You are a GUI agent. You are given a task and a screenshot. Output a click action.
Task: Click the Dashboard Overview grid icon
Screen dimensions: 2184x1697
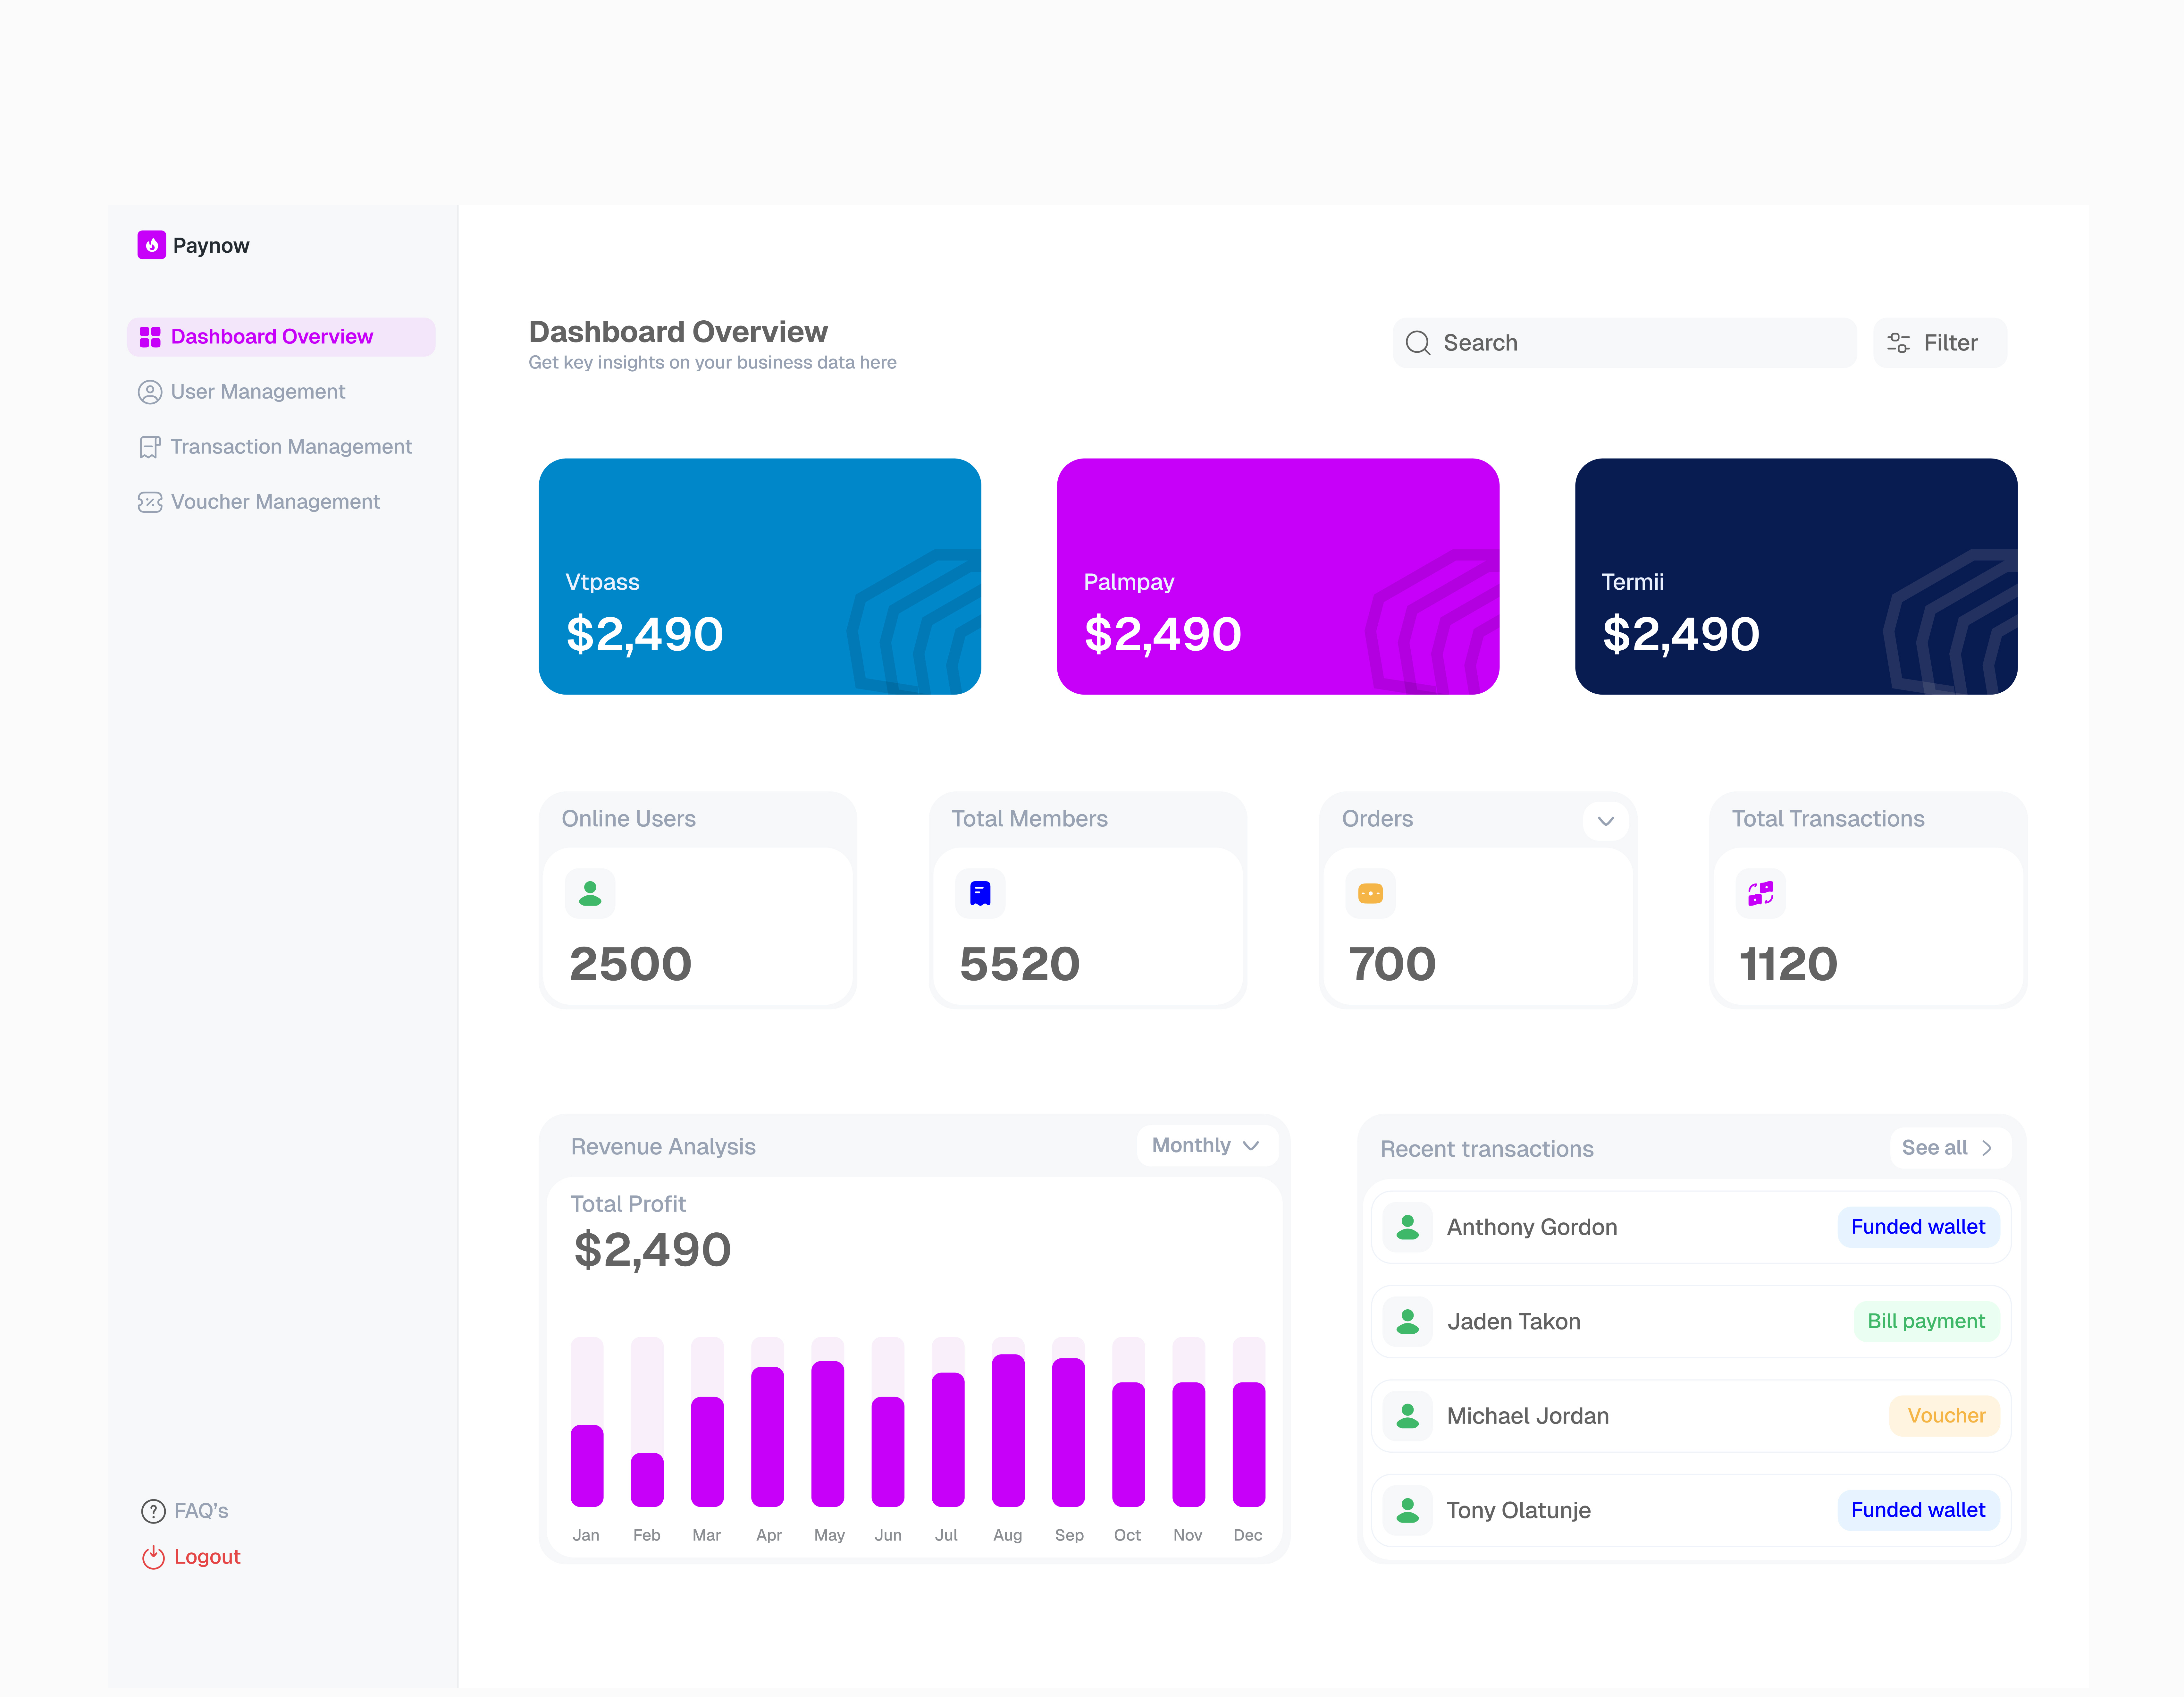click(x=150, y=337)
